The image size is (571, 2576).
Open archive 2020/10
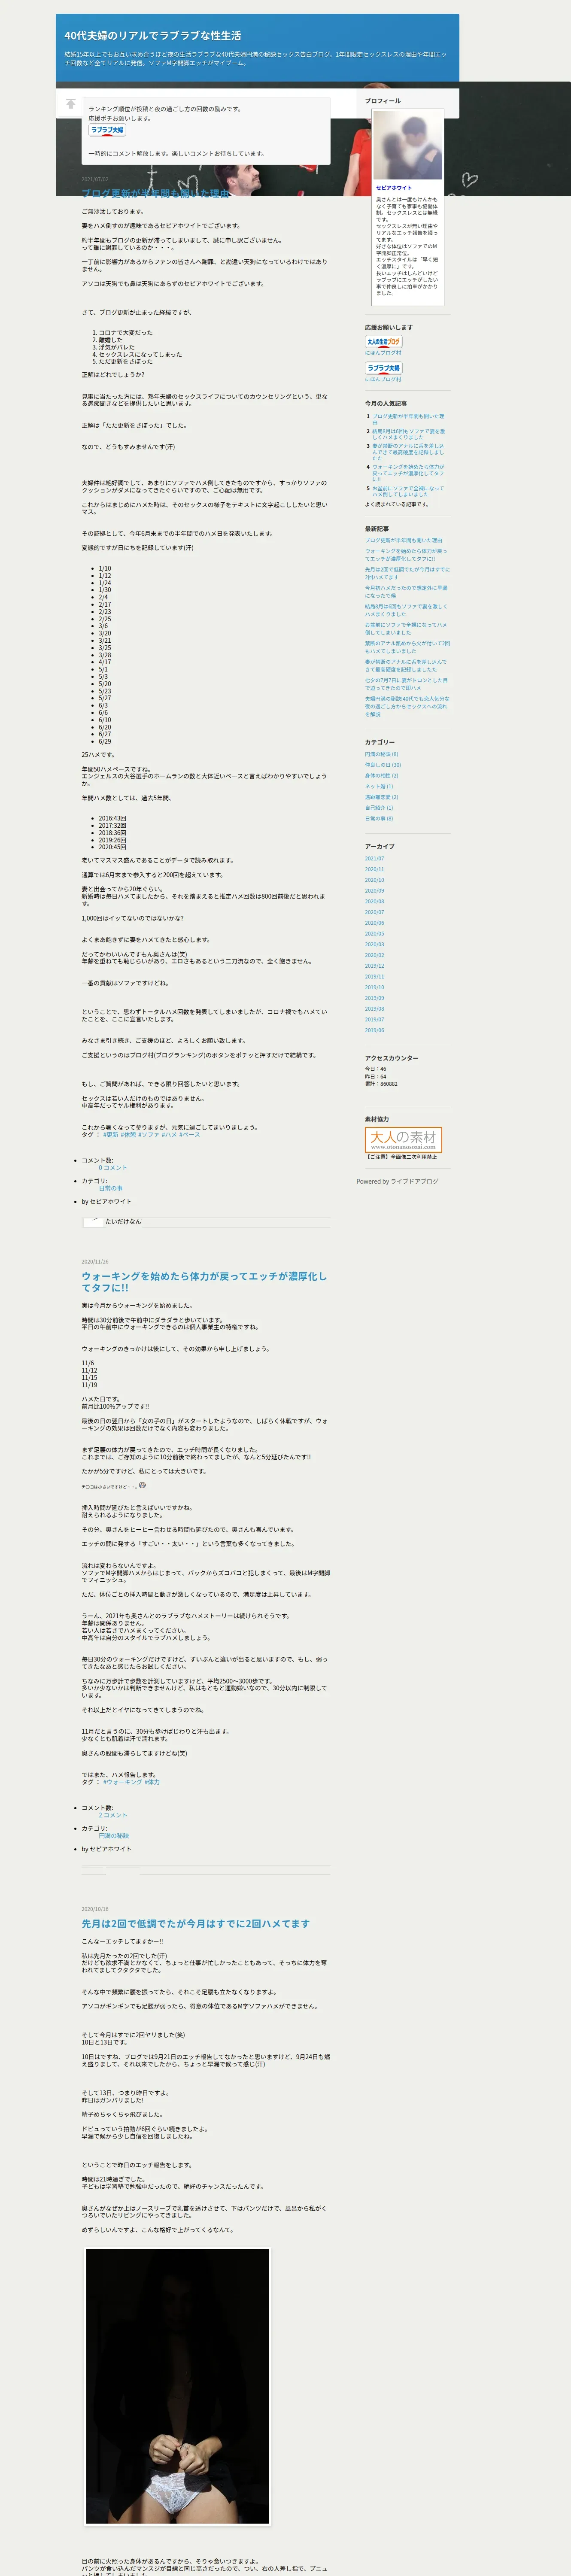click(x=374, y=880)
